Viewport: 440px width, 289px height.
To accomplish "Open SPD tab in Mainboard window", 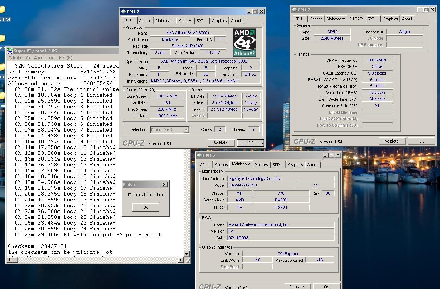I will click(x=276, y=165).
